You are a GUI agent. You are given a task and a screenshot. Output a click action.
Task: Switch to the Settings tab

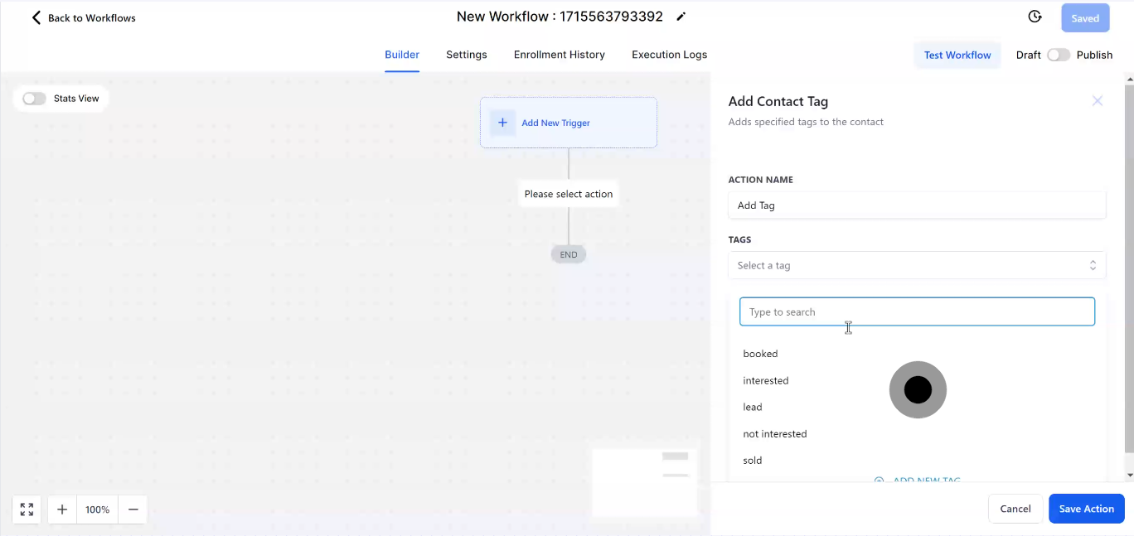tap(466, 55)
